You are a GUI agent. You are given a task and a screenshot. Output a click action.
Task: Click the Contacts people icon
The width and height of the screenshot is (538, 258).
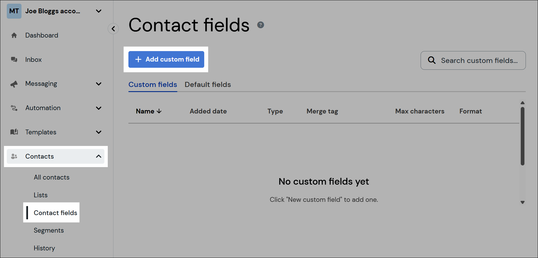tap(14, 156)
